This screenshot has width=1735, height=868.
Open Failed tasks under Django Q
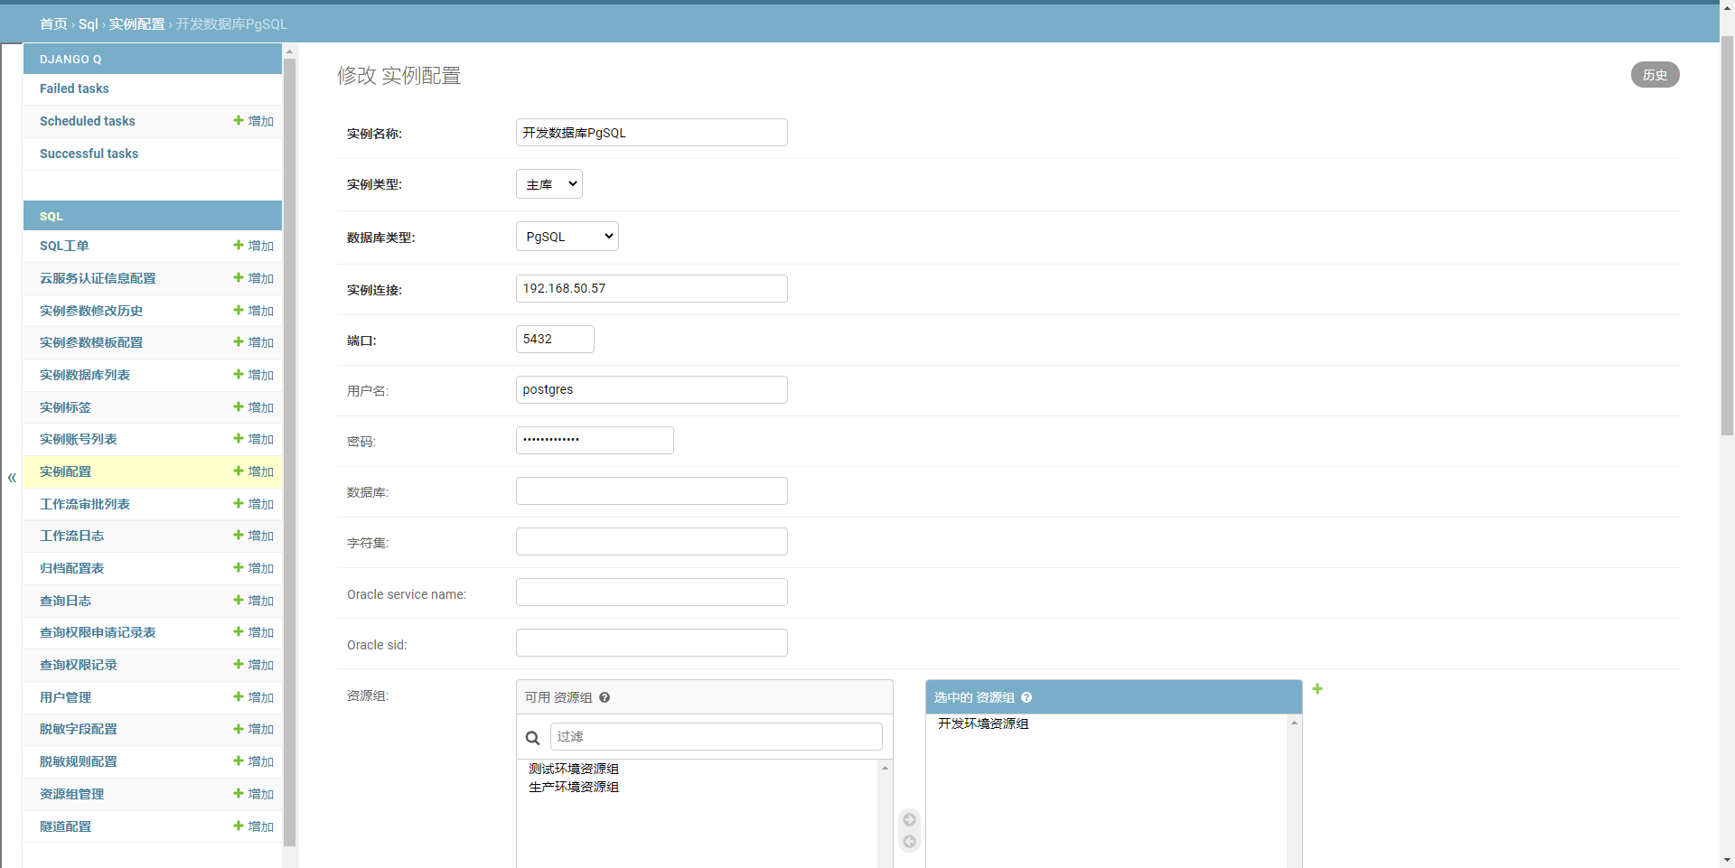(x=74, y=89)
